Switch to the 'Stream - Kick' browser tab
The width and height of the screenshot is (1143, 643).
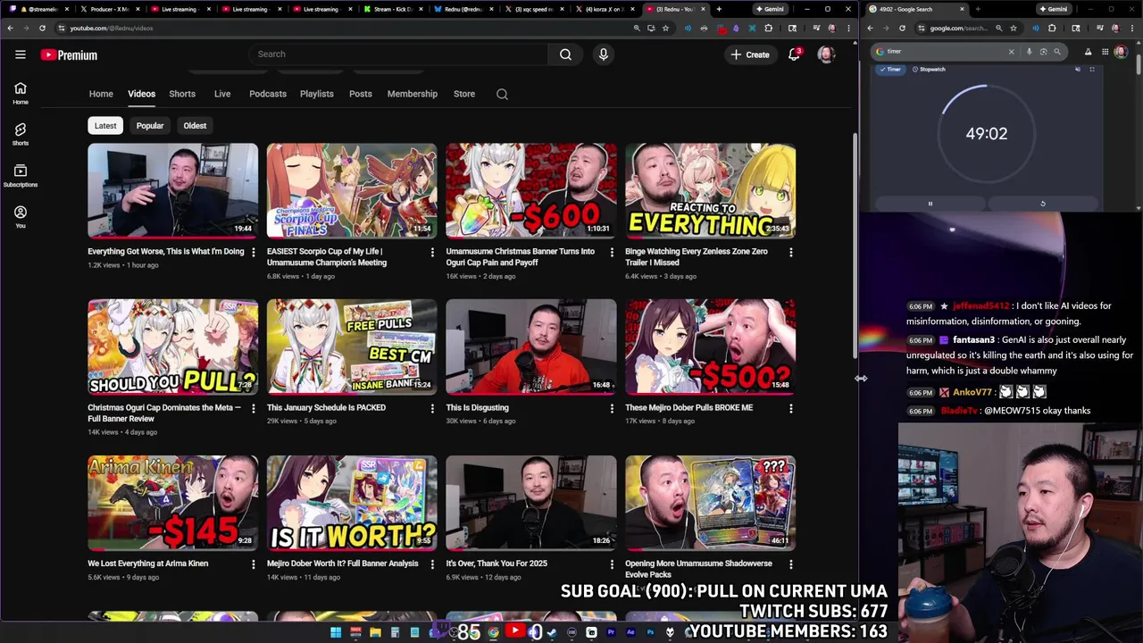392,9
